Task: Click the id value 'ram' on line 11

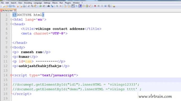Action: point(28,61)
